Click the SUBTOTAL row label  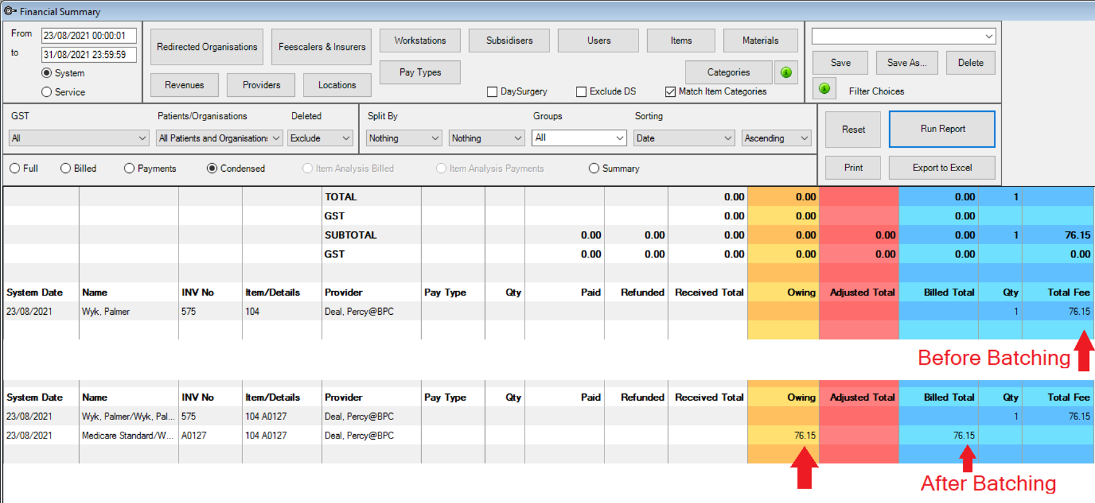coord(350,235)
